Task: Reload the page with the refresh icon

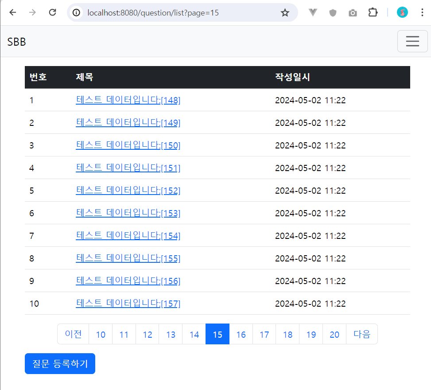Action: pos(53,12)
